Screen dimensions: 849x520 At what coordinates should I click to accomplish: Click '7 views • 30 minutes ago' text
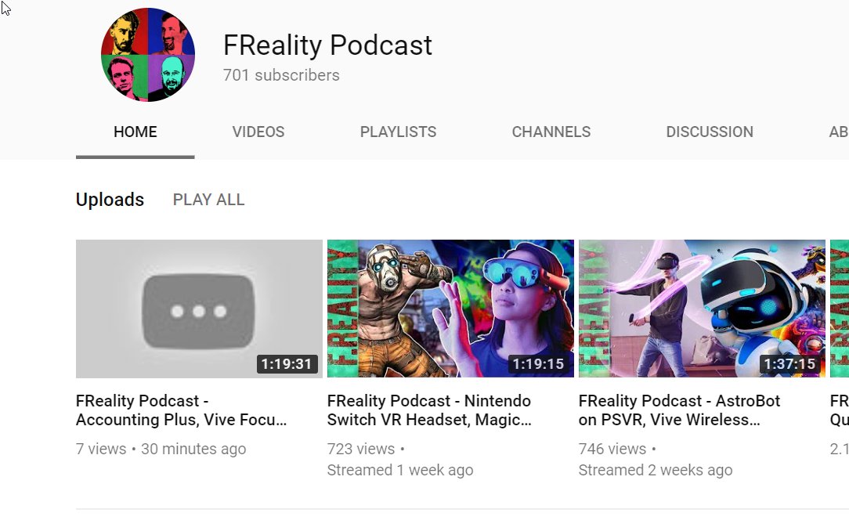pyautogui.click(x=161, y=449)
